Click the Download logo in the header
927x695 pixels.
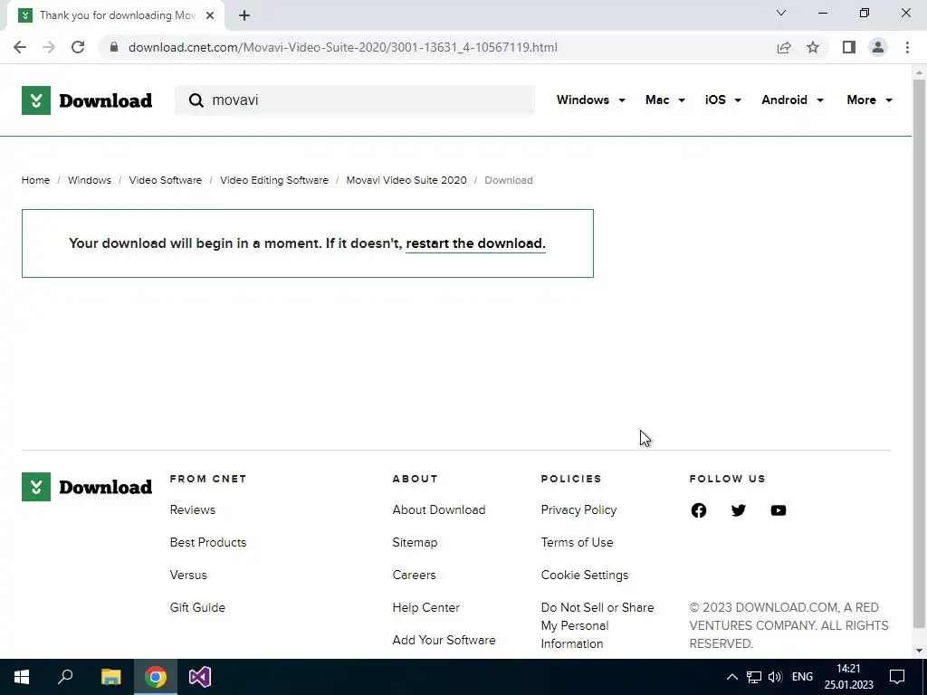[x=87, y=100]
